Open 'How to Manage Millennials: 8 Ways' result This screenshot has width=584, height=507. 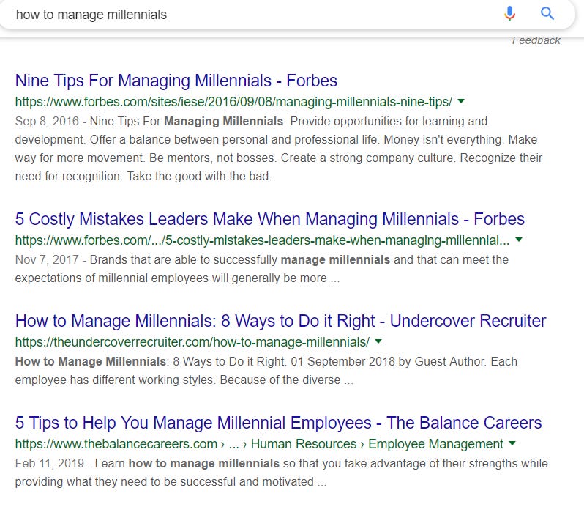tap(280, 321)
